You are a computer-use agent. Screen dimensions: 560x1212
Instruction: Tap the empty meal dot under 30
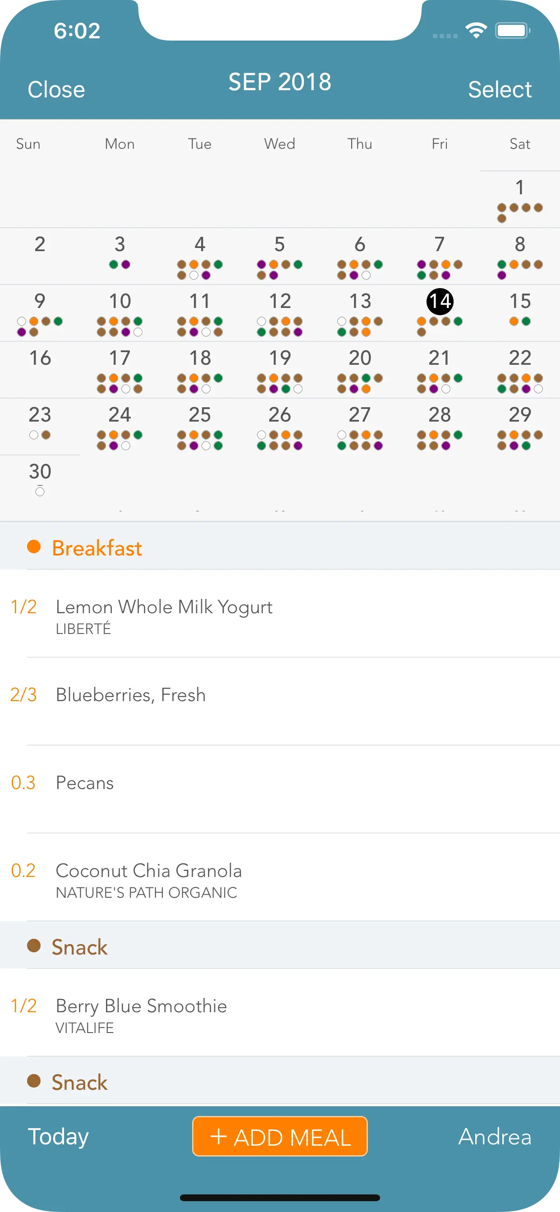40,491
